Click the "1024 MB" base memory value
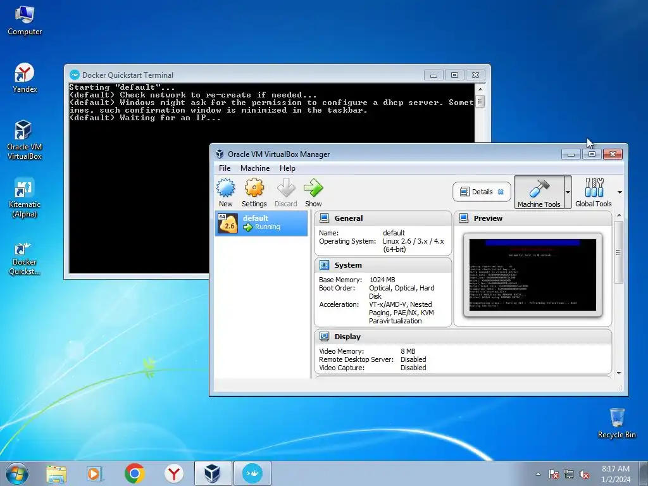648x486 pixels. click(x=382, y=280)
